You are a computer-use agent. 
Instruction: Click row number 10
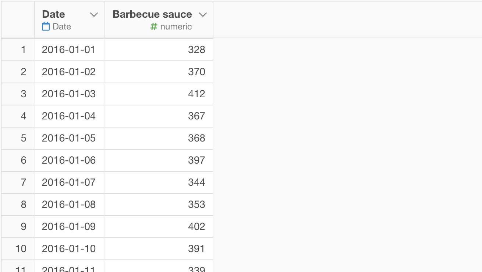pos(18,249)
